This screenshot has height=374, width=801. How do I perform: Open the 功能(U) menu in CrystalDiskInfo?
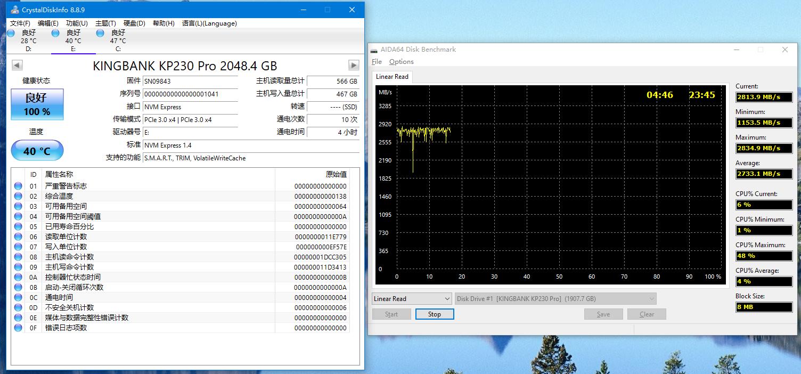(x=76, y=23)
